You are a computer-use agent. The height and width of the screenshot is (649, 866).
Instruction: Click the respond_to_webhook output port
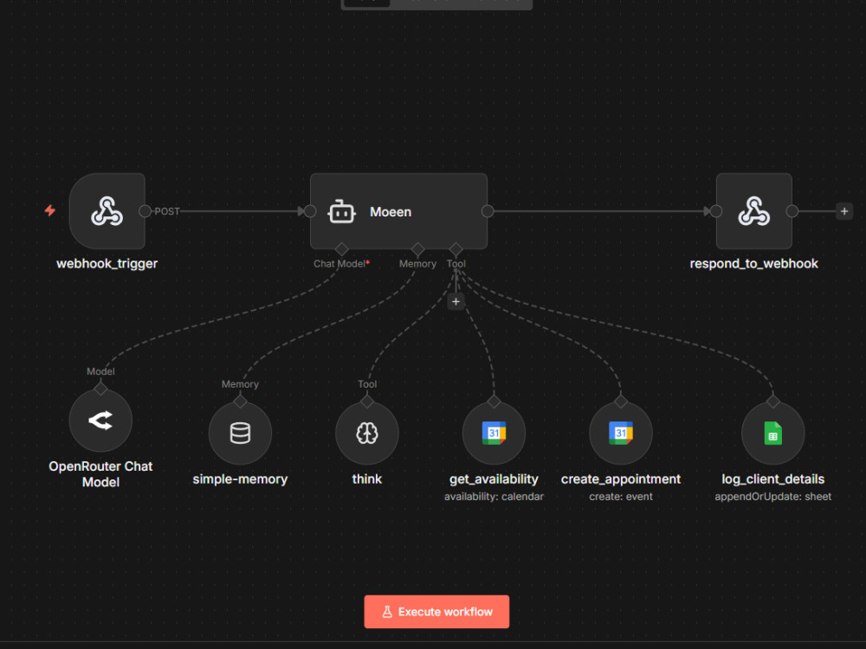pyautogui.click(x=792, y=211)
